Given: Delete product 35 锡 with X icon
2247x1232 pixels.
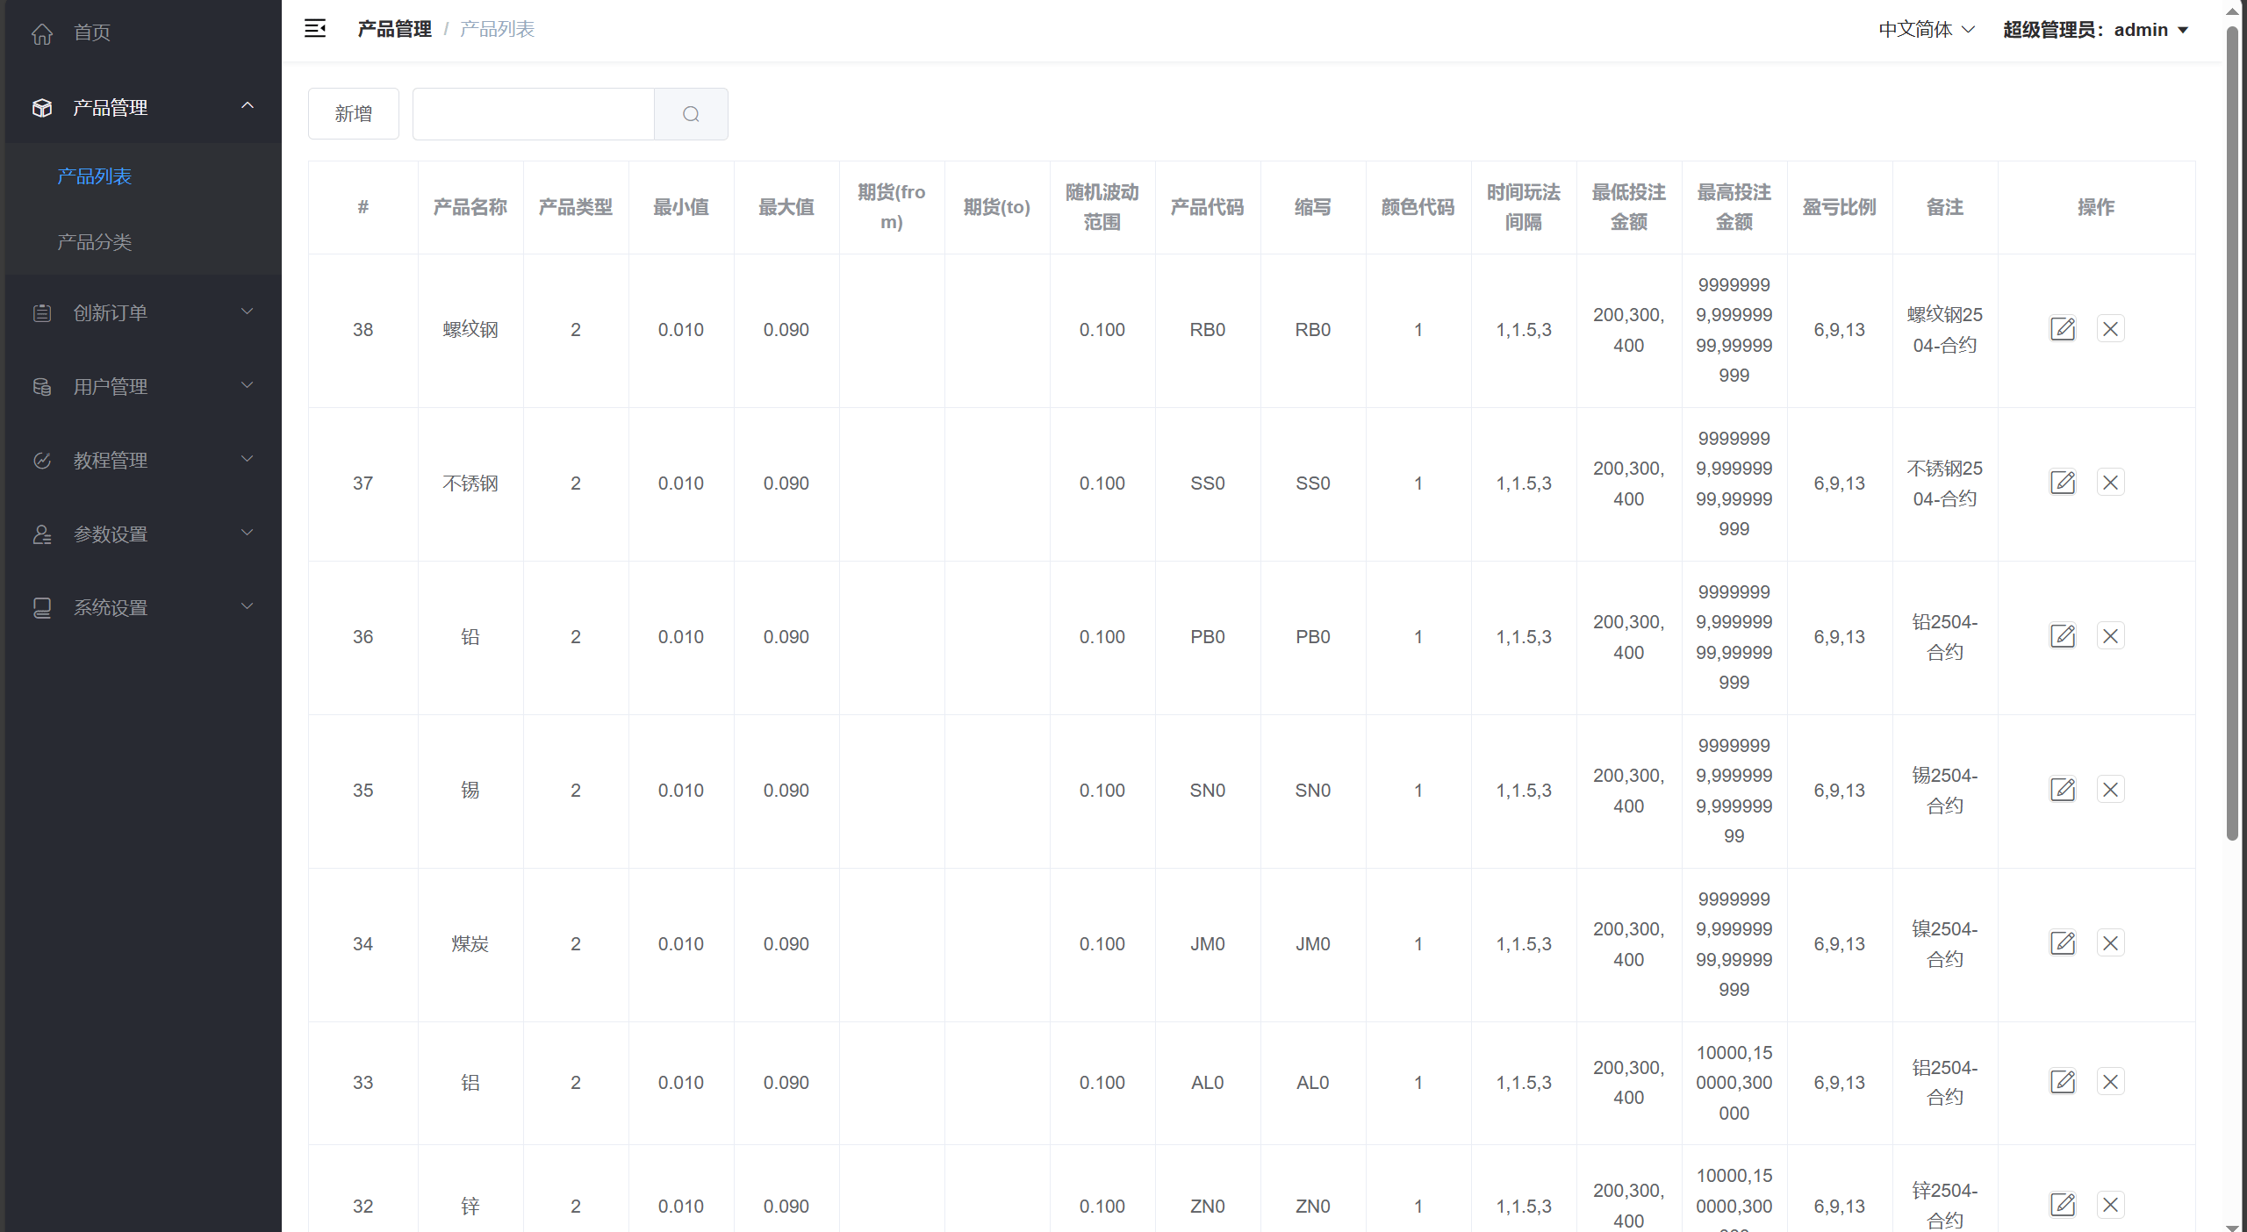Looking at the screenshot, I should point(2110,790).
